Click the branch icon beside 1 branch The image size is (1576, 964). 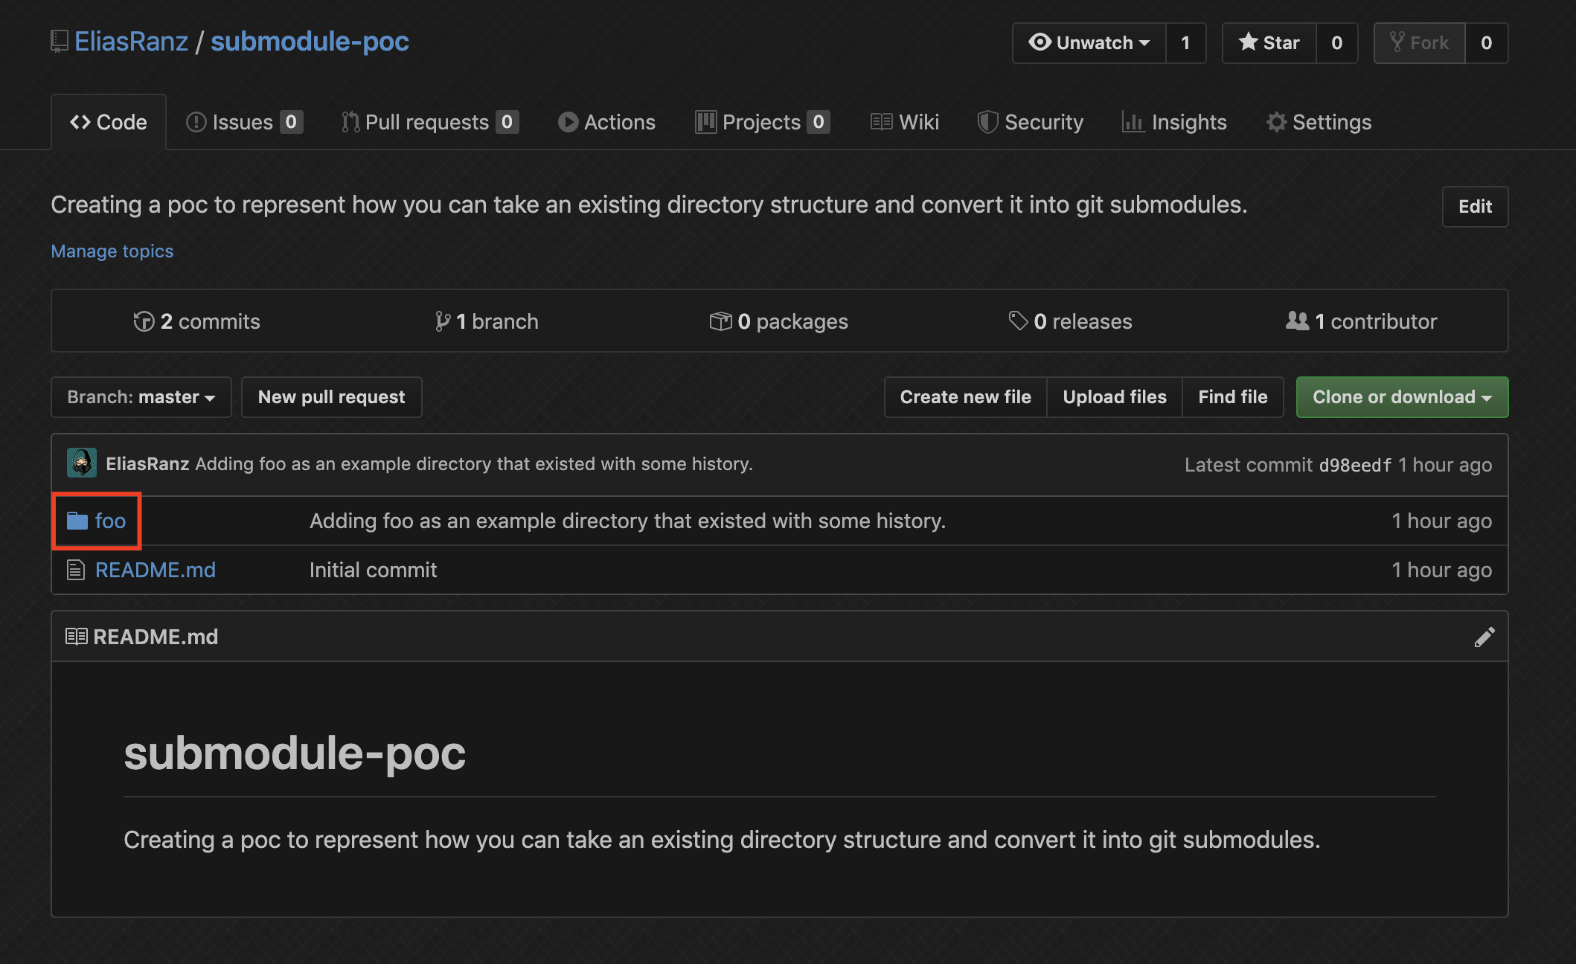click(443, 321)
